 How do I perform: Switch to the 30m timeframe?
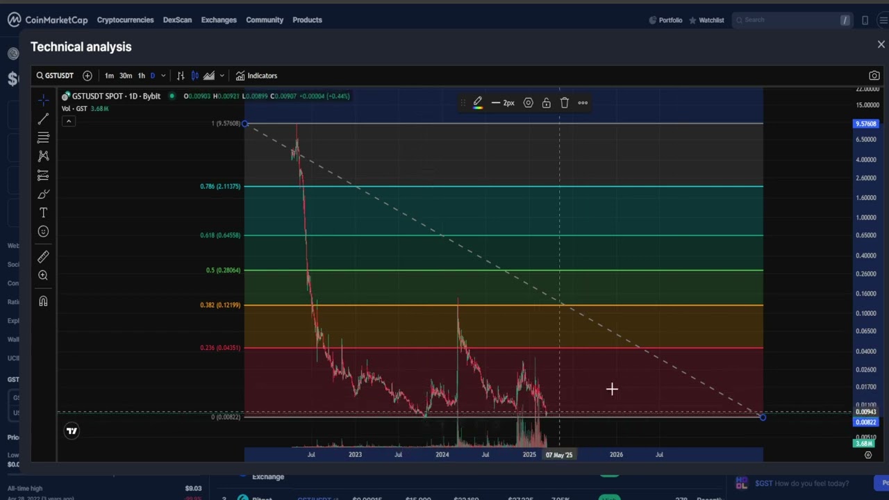(x=126, y=76)
